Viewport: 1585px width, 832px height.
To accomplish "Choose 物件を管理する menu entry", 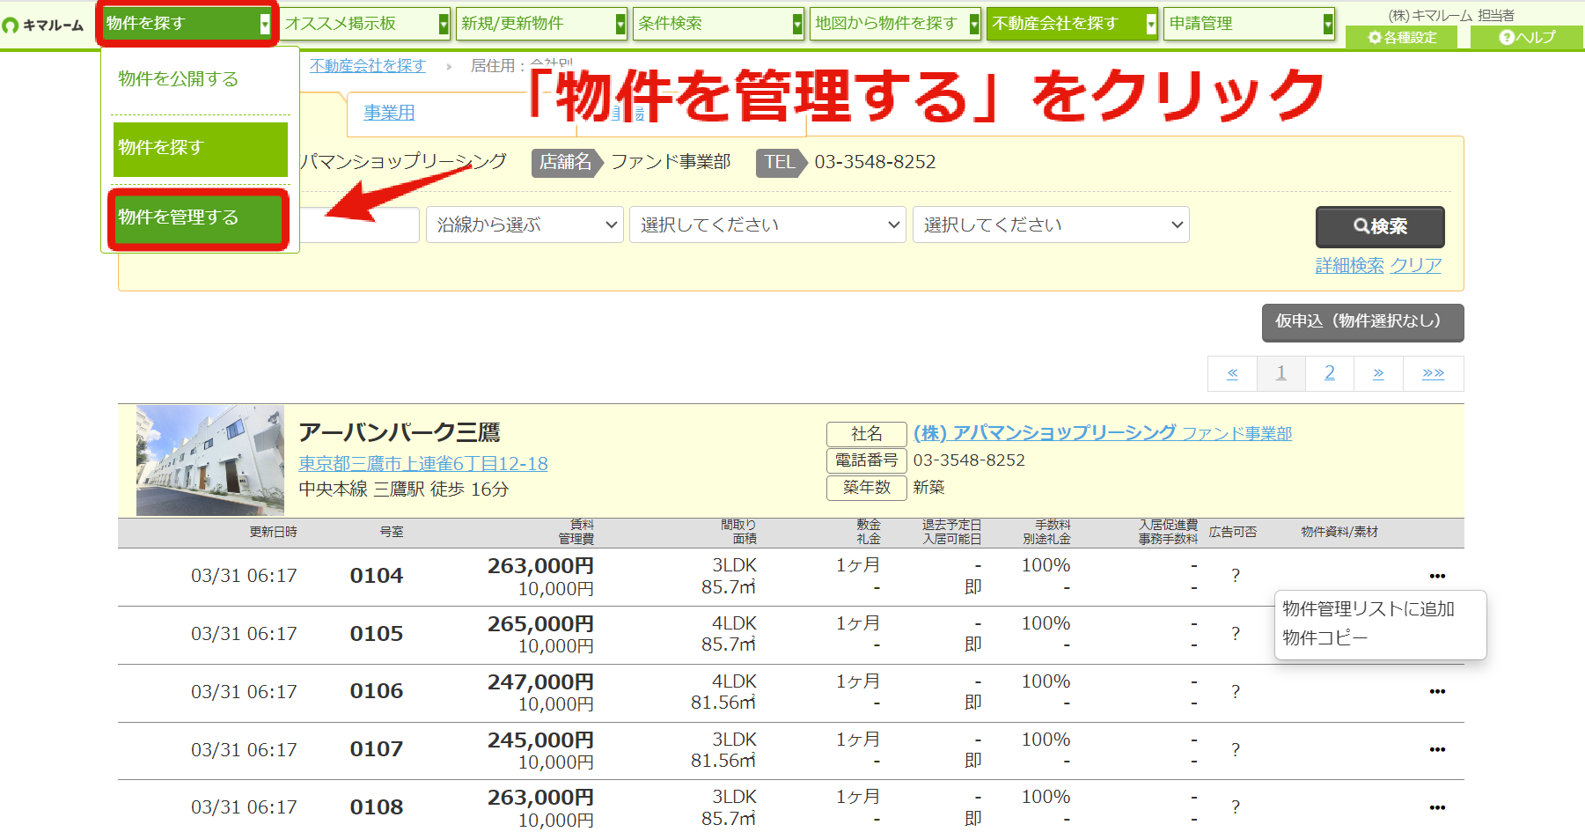I will 199,218.
